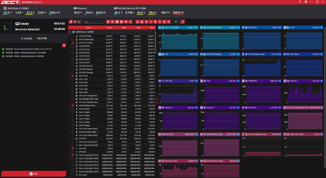Viewport: 326px width, 178px height.
Task: Copy the test log with clipboard icon
Action: pos(64,46)
